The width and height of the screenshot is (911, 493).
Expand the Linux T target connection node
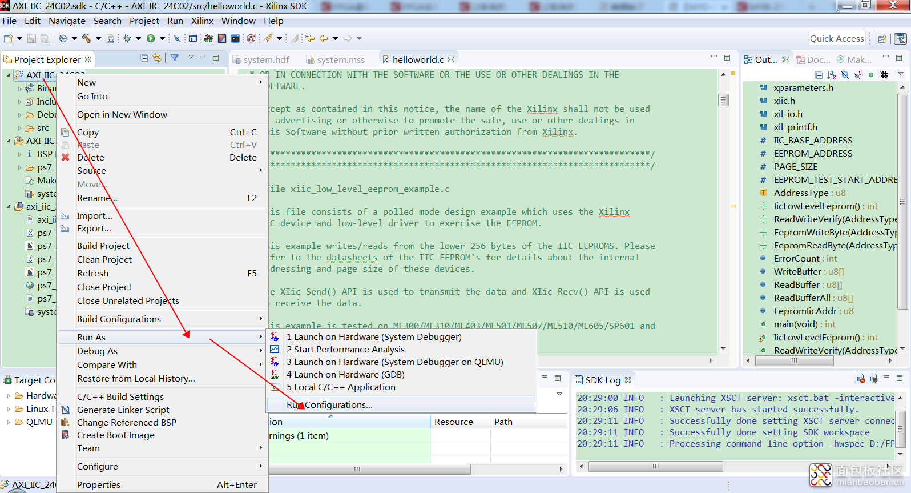click(x=9, y=409)
